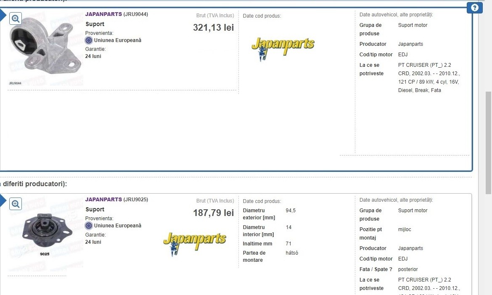Click the price 187,79 lei
Image resolution: width=492 pixels, height=295 pixels.
(213, 213)
